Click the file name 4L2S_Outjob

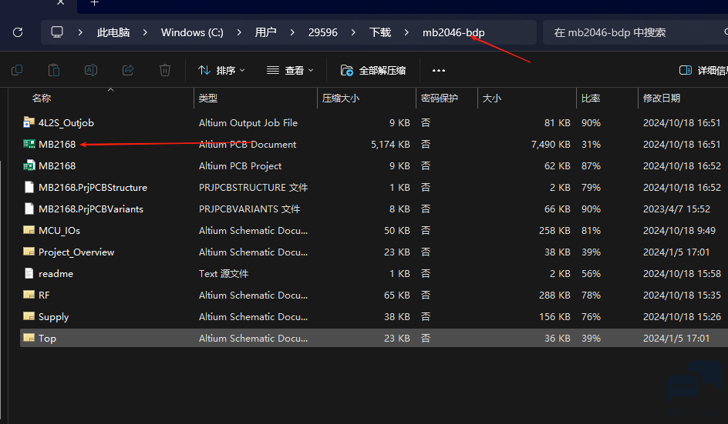tap(66, 123)
